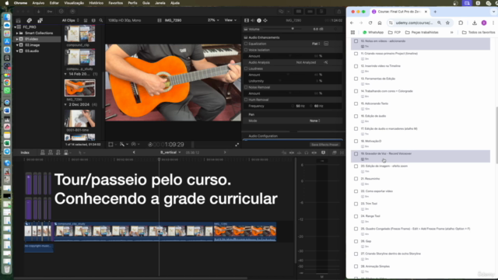Open the Pan Mode None dropdown
Image resolution: width=498 pixels, height=280 pixels.
coord(315,121)
